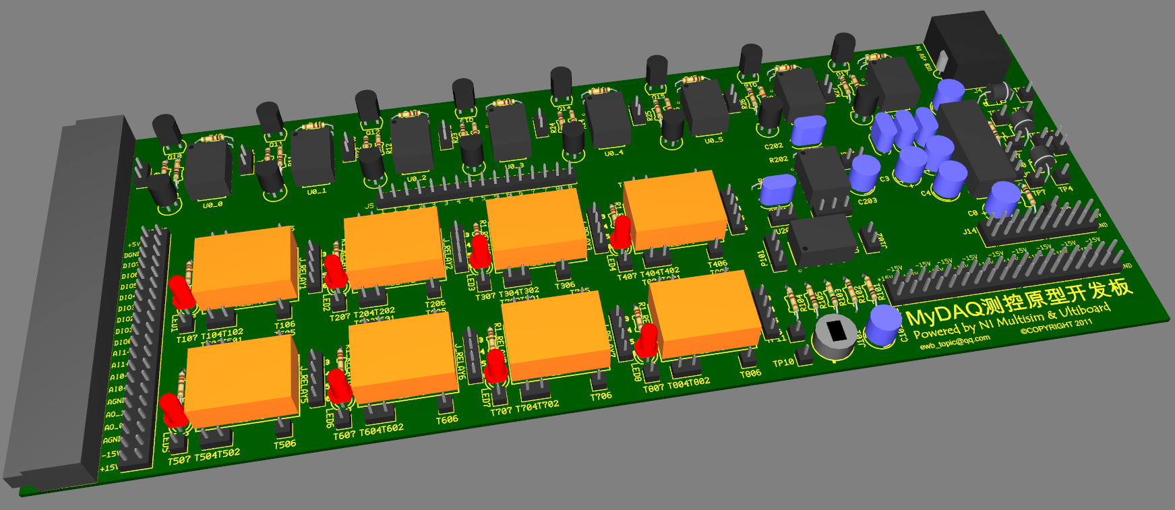
Task: Click the T704T702 label
Action: point(537,406)
